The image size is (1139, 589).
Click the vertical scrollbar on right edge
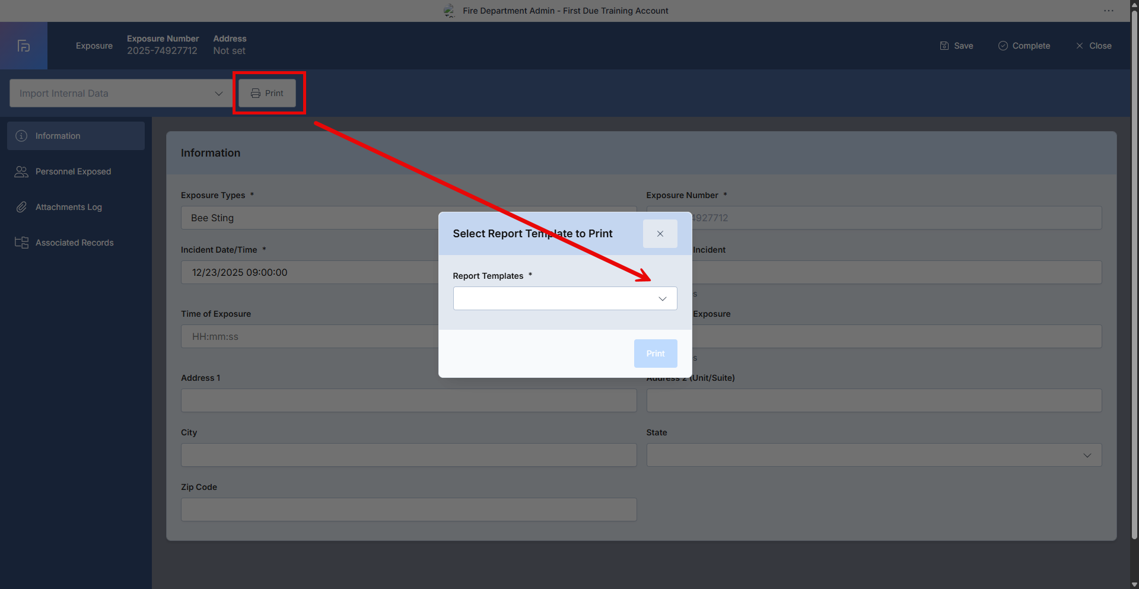point(1134,267)
